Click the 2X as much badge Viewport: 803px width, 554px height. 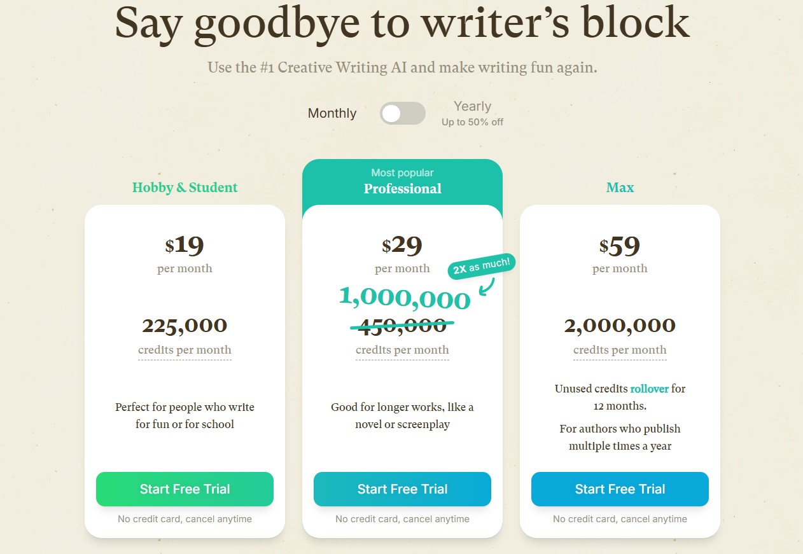482,266
